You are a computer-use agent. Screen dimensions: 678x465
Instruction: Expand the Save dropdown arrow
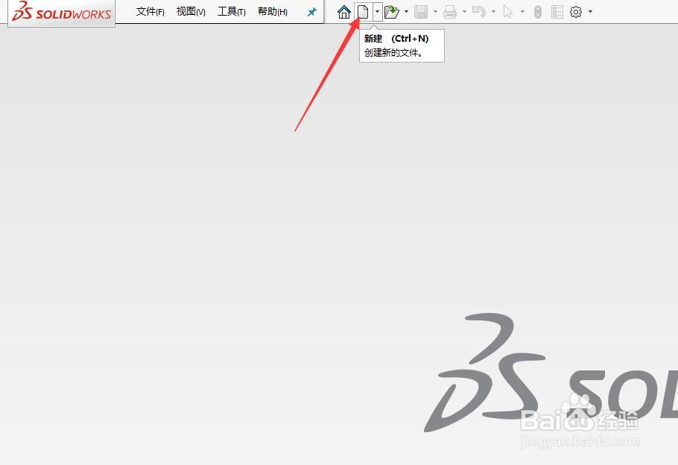(435, 12)
